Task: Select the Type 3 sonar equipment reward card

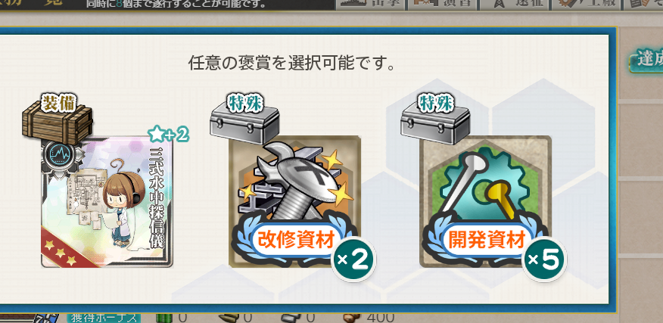Action: click(107, 202)
